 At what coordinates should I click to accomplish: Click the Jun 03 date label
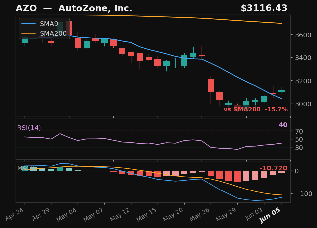[x=254, y=214]
